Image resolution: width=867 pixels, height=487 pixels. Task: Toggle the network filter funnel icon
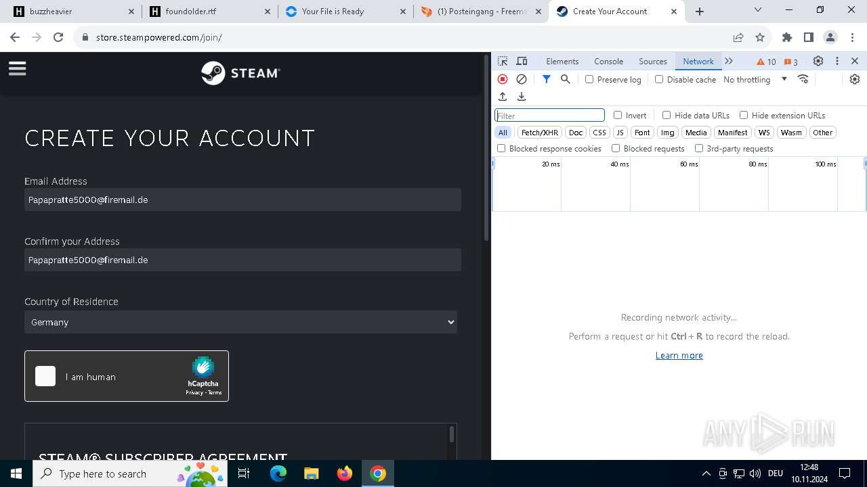point(547,79)
